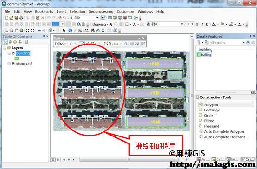
Task: Uncheck the xiaoqu.tif layer visibility
Action: coord(13,64)
